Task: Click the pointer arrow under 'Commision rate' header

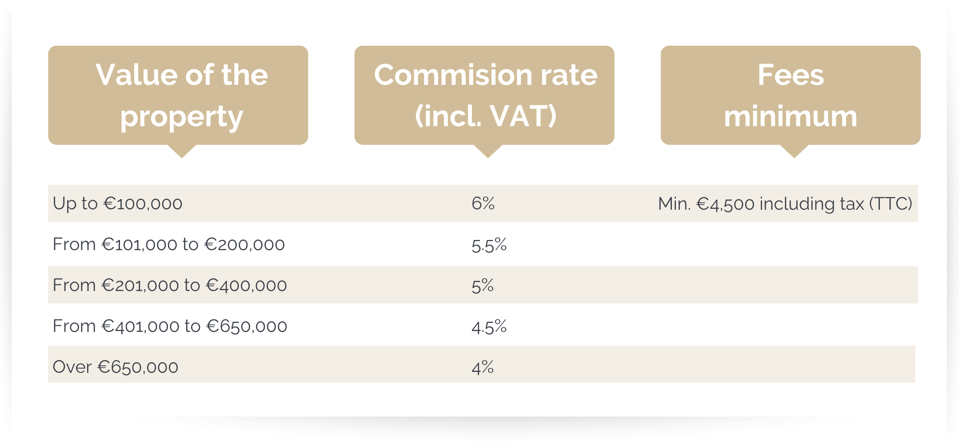Action: pyautogui.click(x=488, y=151)
